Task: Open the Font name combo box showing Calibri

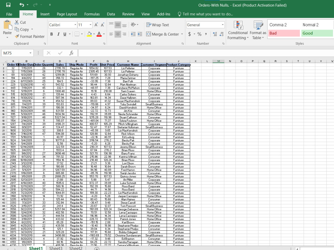Action: tap(63, 25)
